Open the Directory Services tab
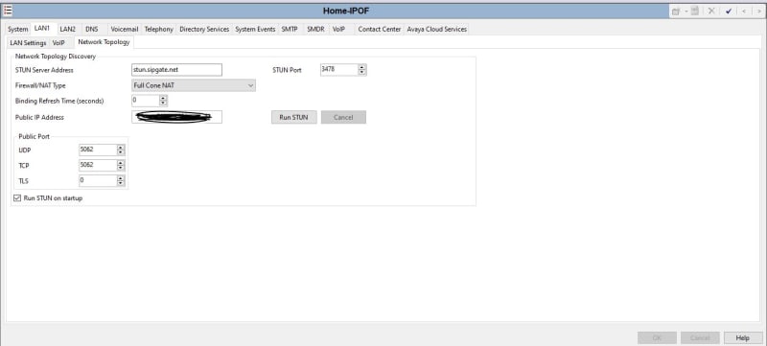 (204, 30)
